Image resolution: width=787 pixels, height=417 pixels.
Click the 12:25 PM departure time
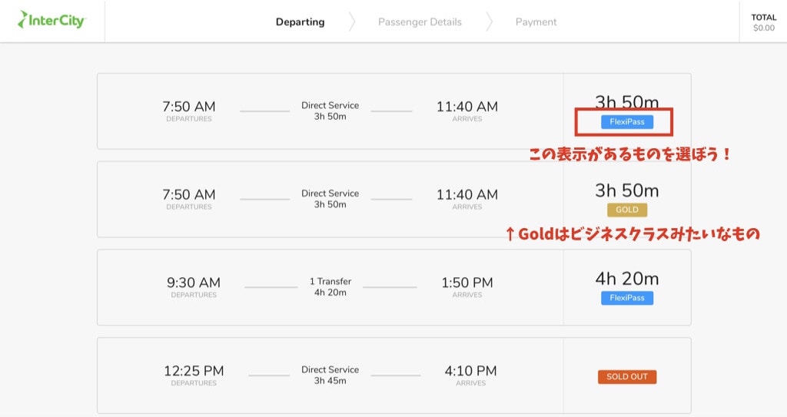194,371
